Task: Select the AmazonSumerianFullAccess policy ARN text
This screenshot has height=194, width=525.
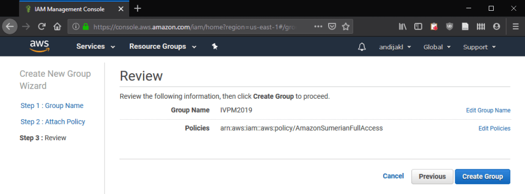Action: pyautogui.click(x=301, y=128)
